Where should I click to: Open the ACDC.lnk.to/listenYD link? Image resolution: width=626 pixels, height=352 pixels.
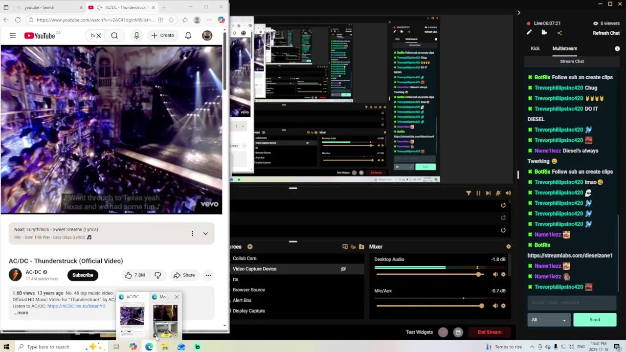pyautogui.click(x=76, y=306)
